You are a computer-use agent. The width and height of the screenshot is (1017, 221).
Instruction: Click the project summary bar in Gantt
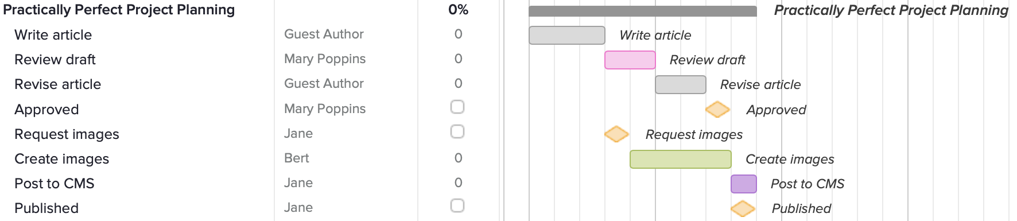[643, 11]
